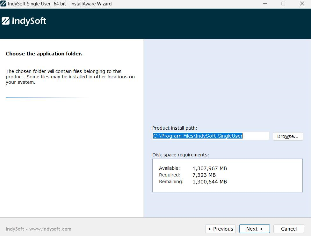Click the grayed-out maximize window button

pyautogui.click(x=283, y=4)
